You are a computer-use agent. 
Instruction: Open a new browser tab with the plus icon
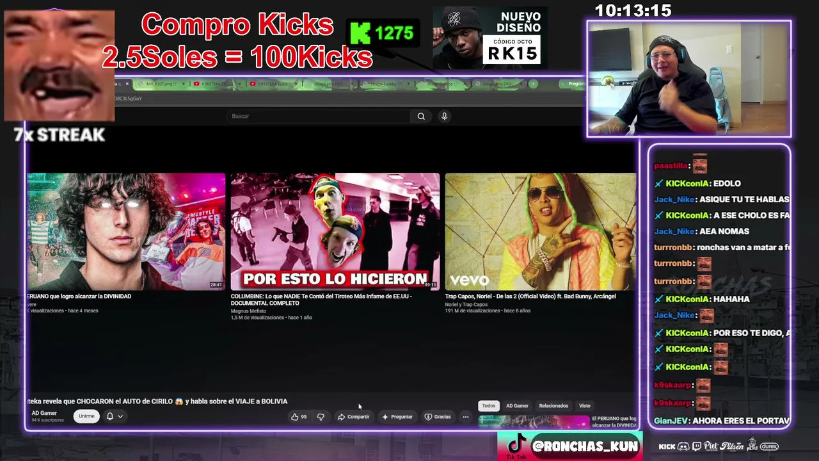[x=533, y=84]
